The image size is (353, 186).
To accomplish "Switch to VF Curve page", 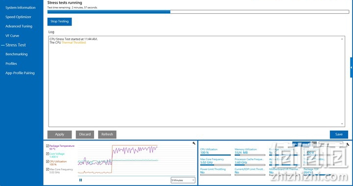I will (12, 36).
